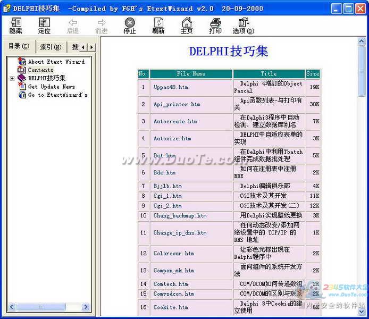The width and height of the screenshot is (369, 319).
Task: Open the Comtech.htm link
Action: [x=171, y=284]
